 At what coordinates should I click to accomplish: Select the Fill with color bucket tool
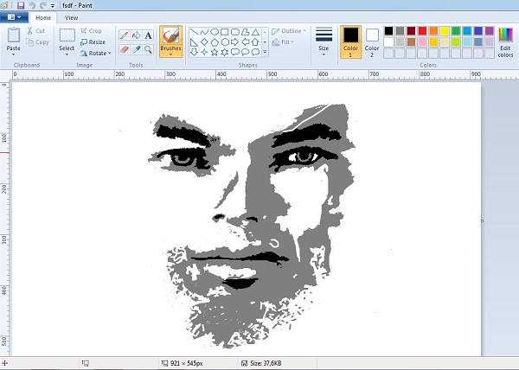(136, 35)
